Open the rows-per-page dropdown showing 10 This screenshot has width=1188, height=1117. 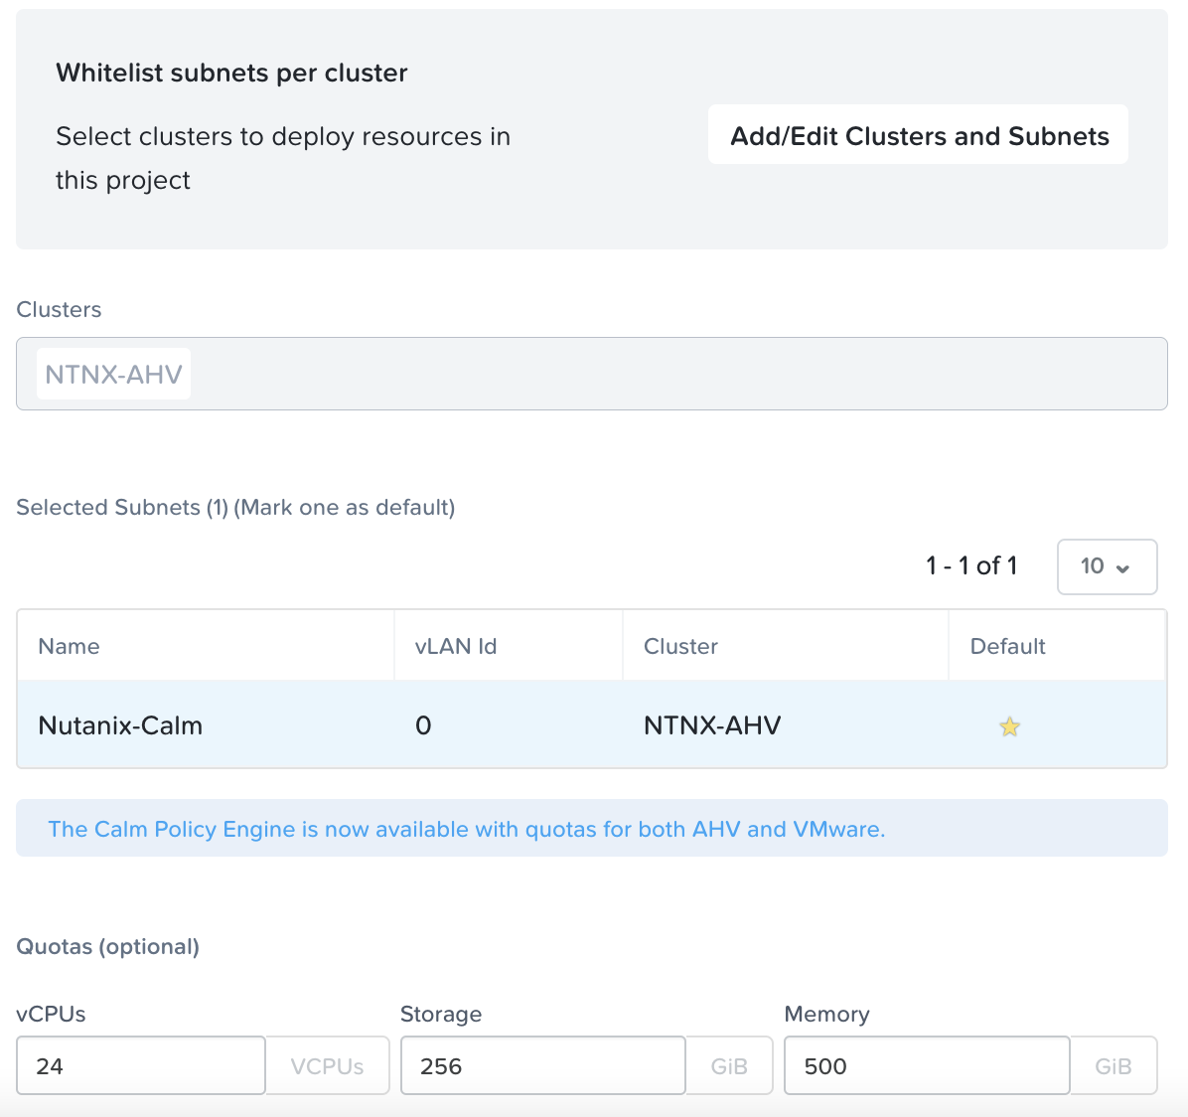tap(1107, 566)
